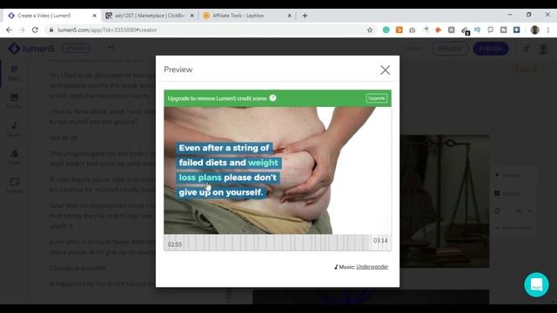
Task: Reload the current page
Action: 35,30
